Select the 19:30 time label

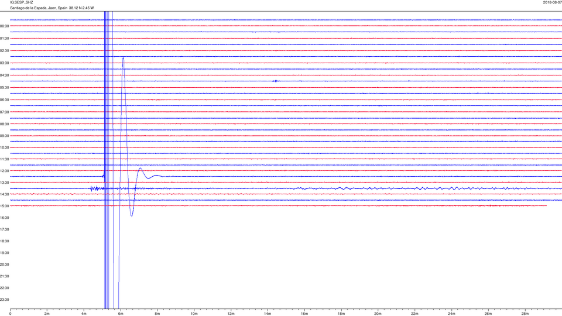[5, 253]
